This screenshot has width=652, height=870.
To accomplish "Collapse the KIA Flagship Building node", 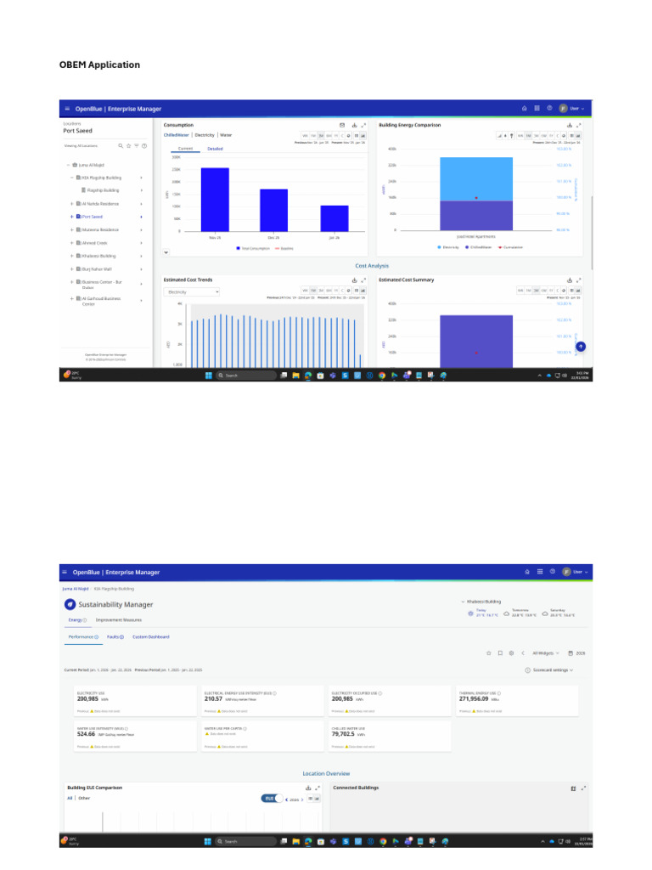I will [71, 178].
